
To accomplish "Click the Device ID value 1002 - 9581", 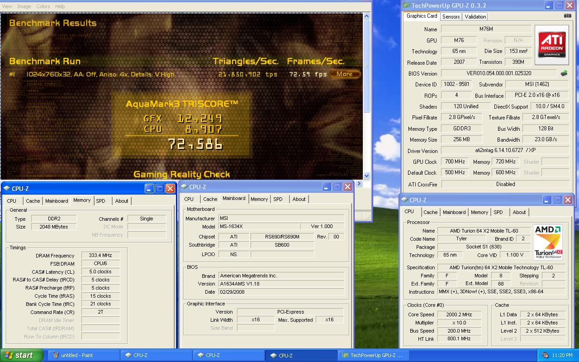I will [456, 84].
